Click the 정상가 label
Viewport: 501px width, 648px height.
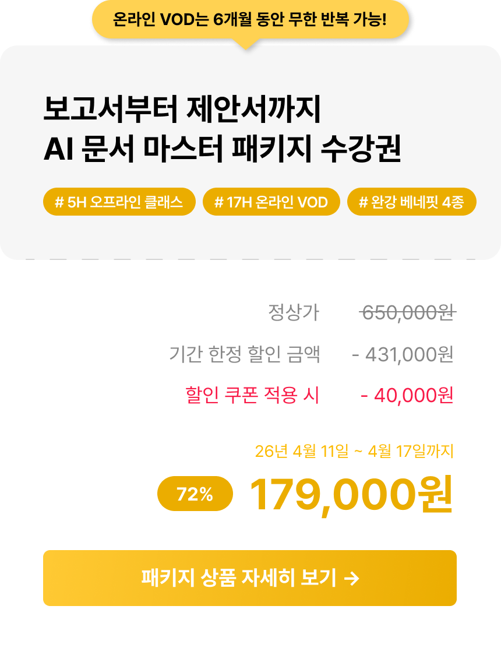pos(293,313)
